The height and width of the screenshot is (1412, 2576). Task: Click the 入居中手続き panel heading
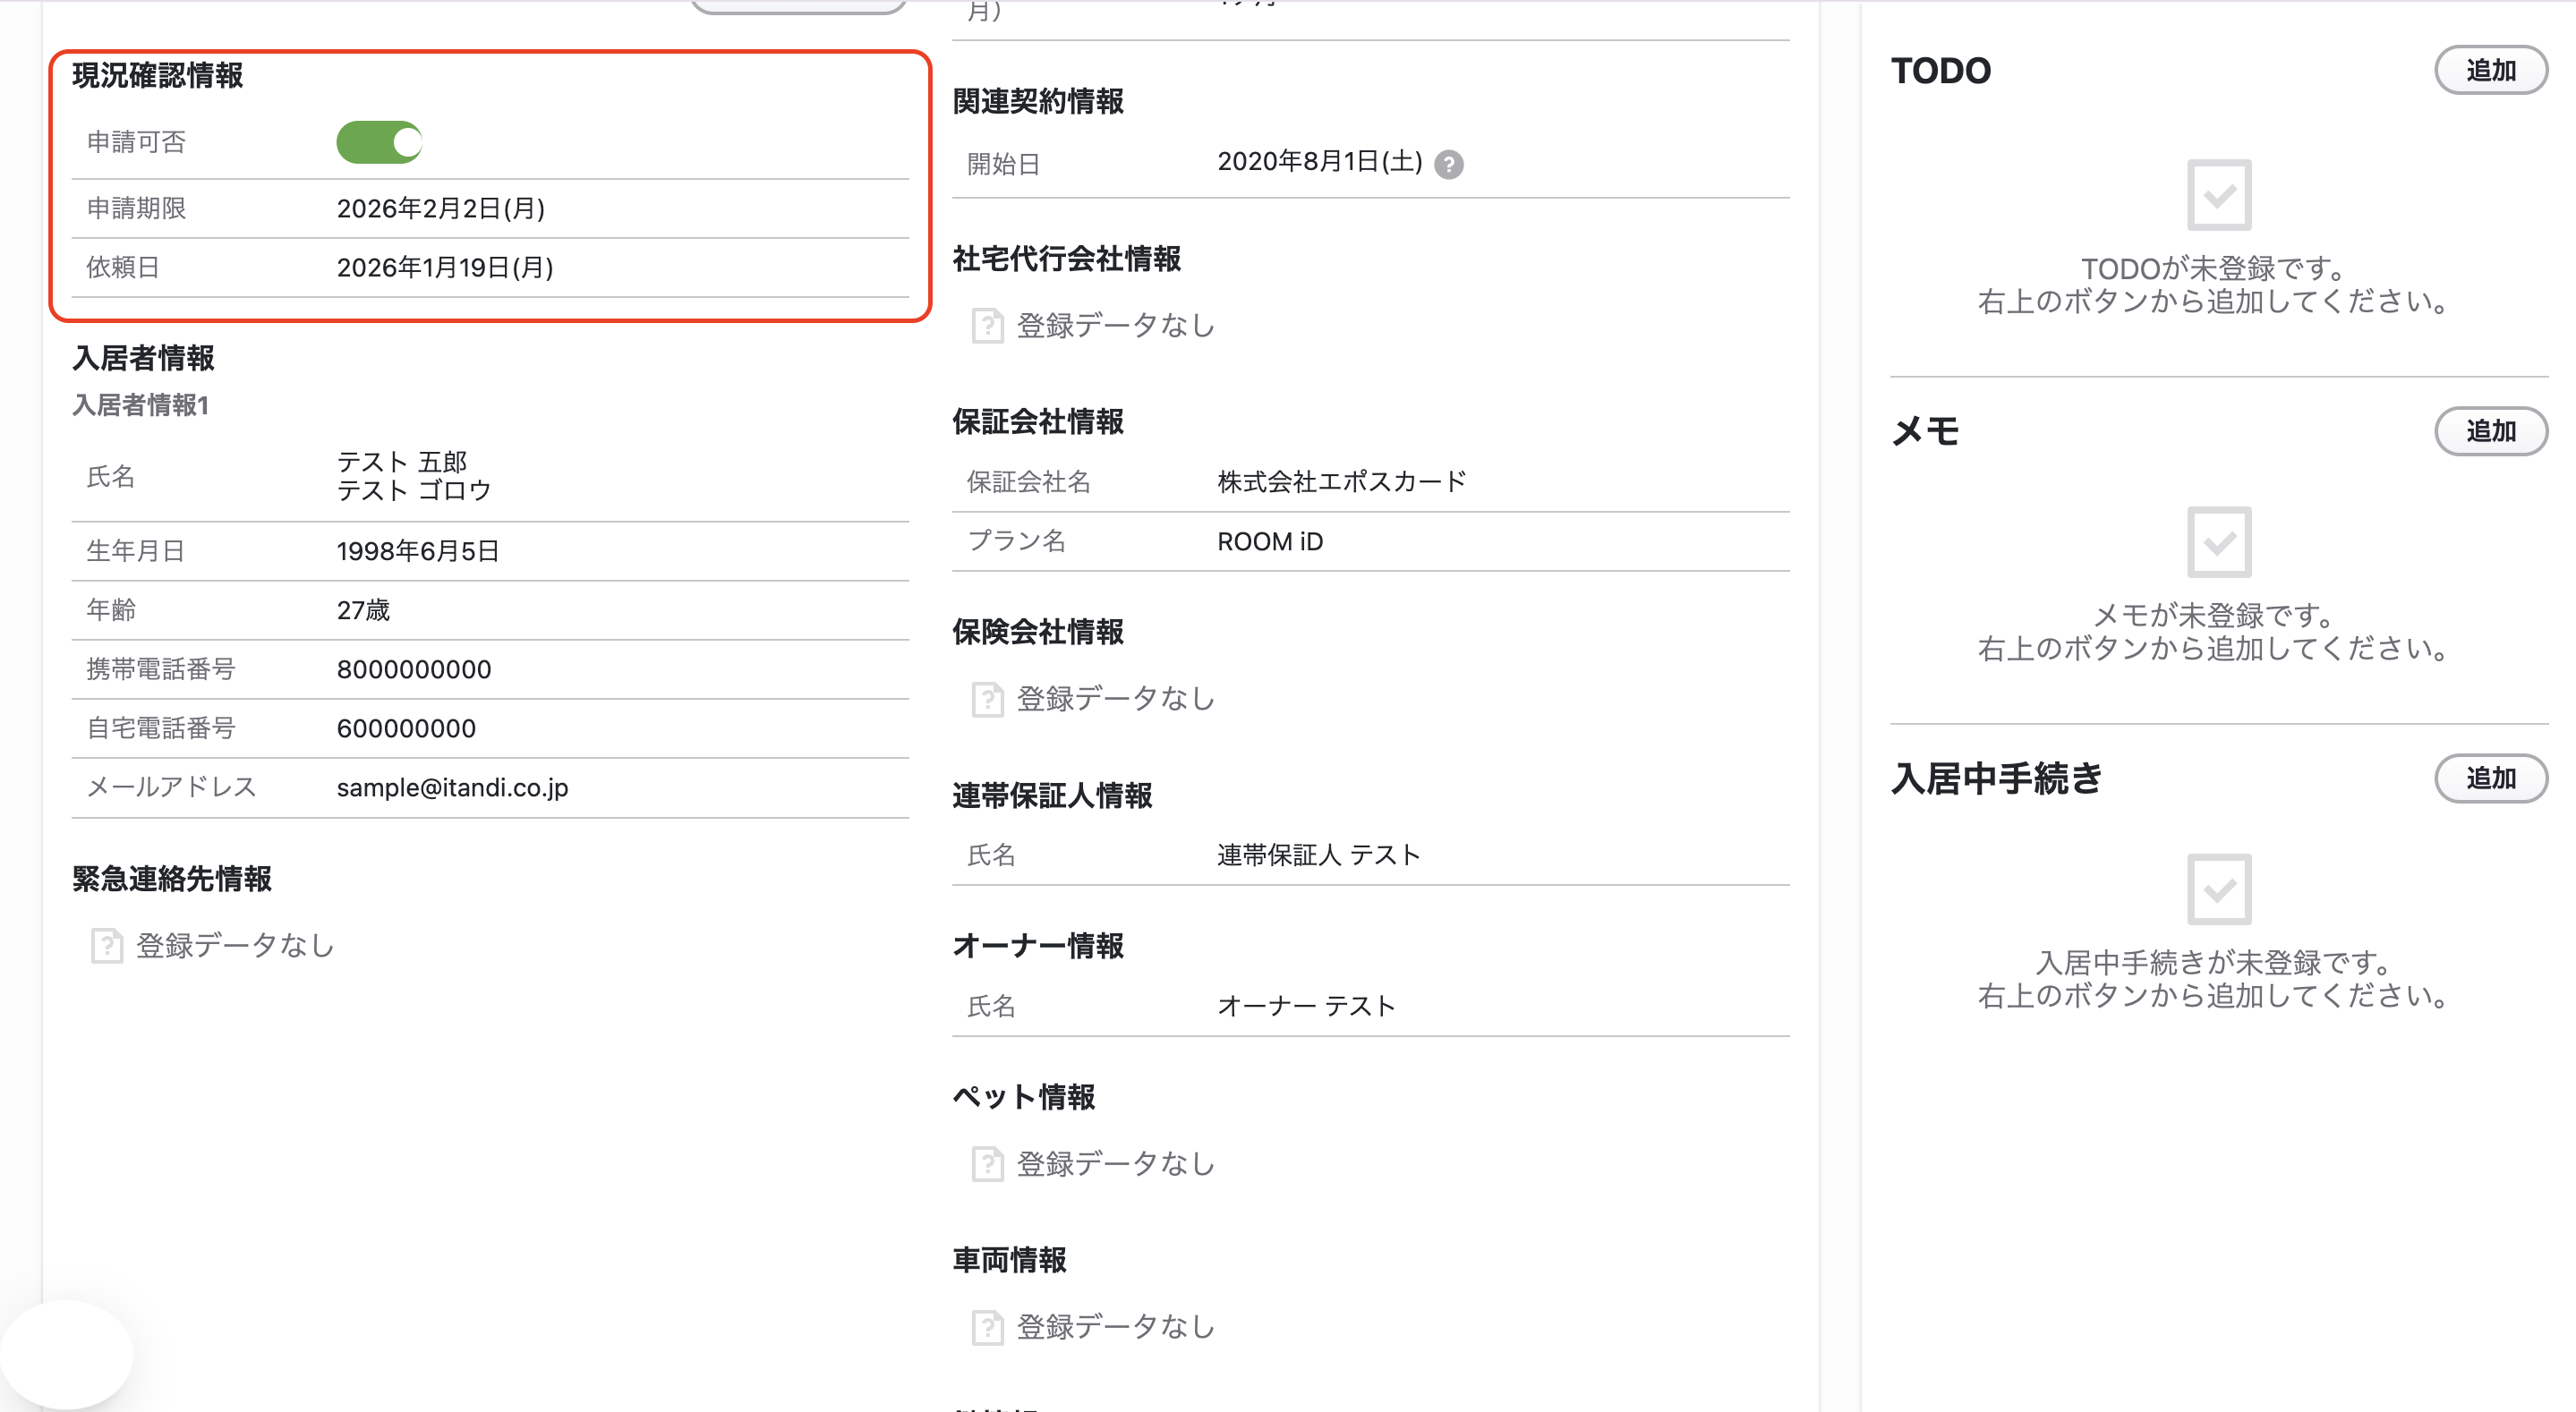pos(1997,778)
